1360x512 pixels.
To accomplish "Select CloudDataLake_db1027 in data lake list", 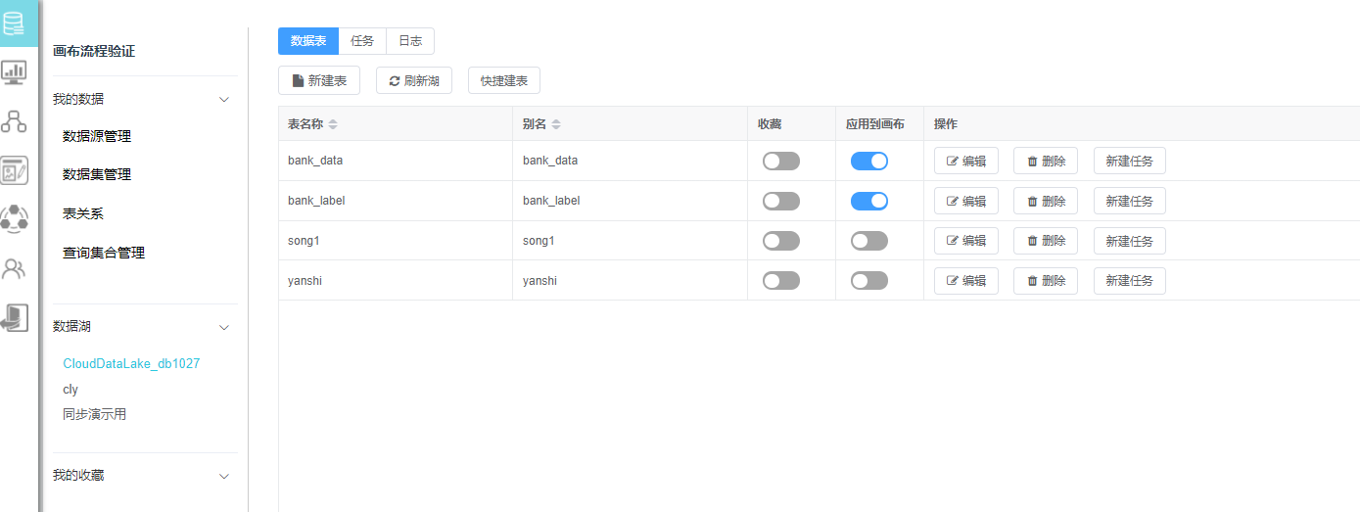I will (x=131, y=363).
